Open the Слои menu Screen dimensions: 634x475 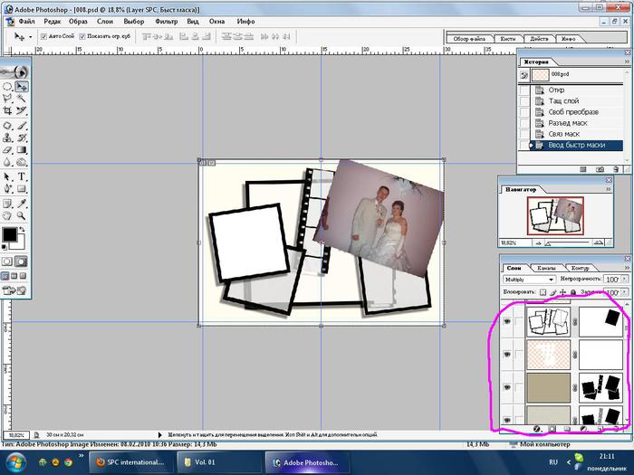coord(105,22)
